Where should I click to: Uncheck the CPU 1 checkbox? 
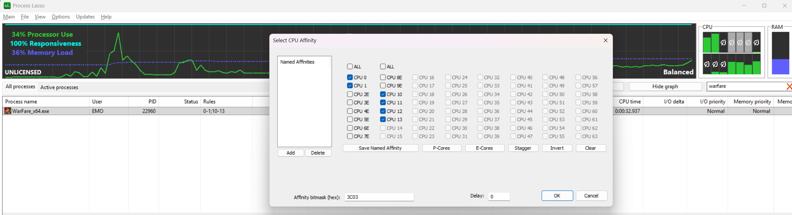[350, 86]
